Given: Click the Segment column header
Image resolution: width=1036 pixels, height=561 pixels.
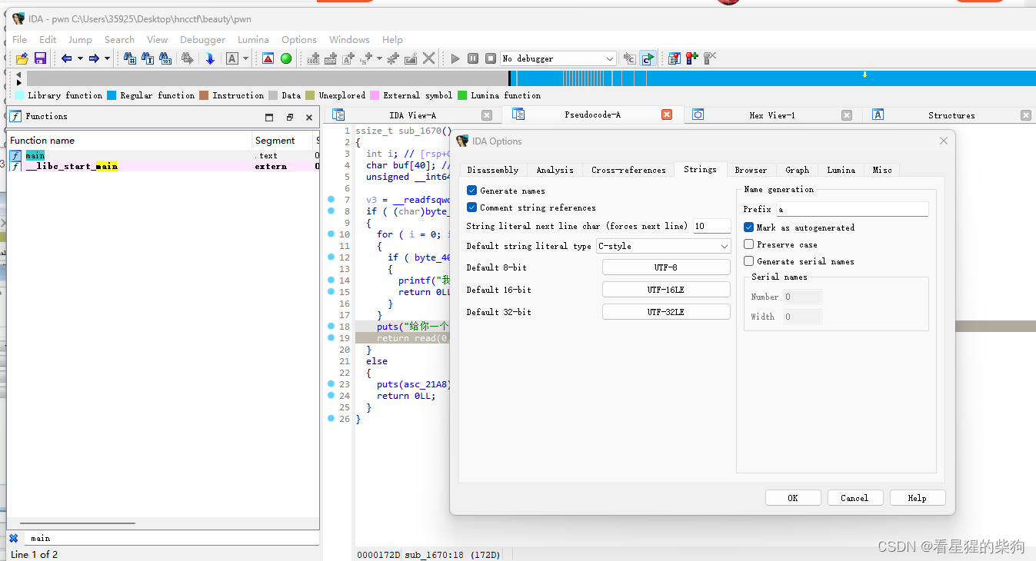Looking at the screenshot, I should [x=283, y=141].
